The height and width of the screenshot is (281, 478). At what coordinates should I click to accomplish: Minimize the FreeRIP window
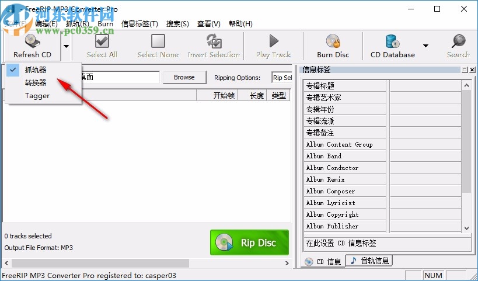point(410,9)
